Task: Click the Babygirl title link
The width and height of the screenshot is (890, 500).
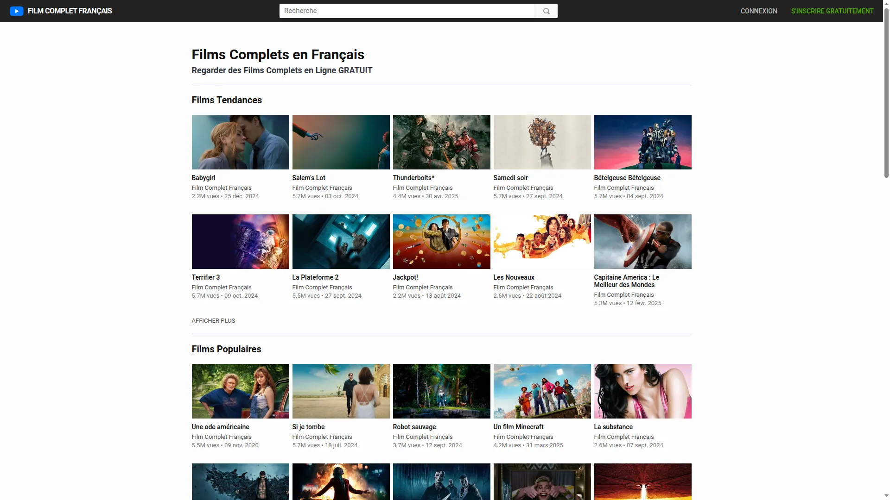Action: (x=203, y=178)
